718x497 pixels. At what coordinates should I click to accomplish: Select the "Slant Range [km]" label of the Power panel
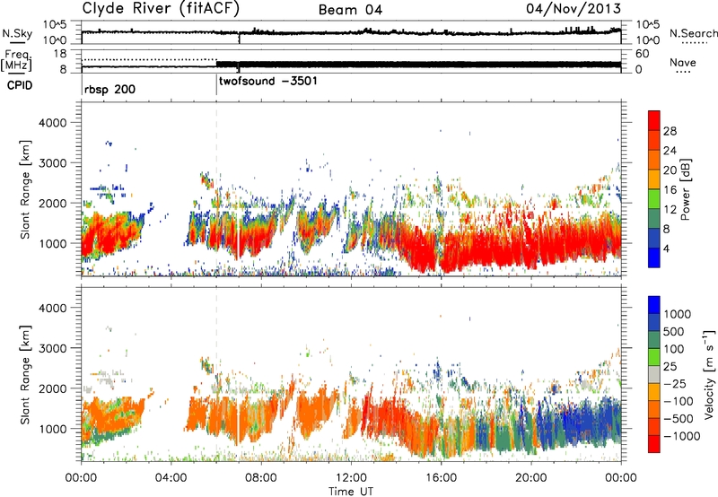25,189
